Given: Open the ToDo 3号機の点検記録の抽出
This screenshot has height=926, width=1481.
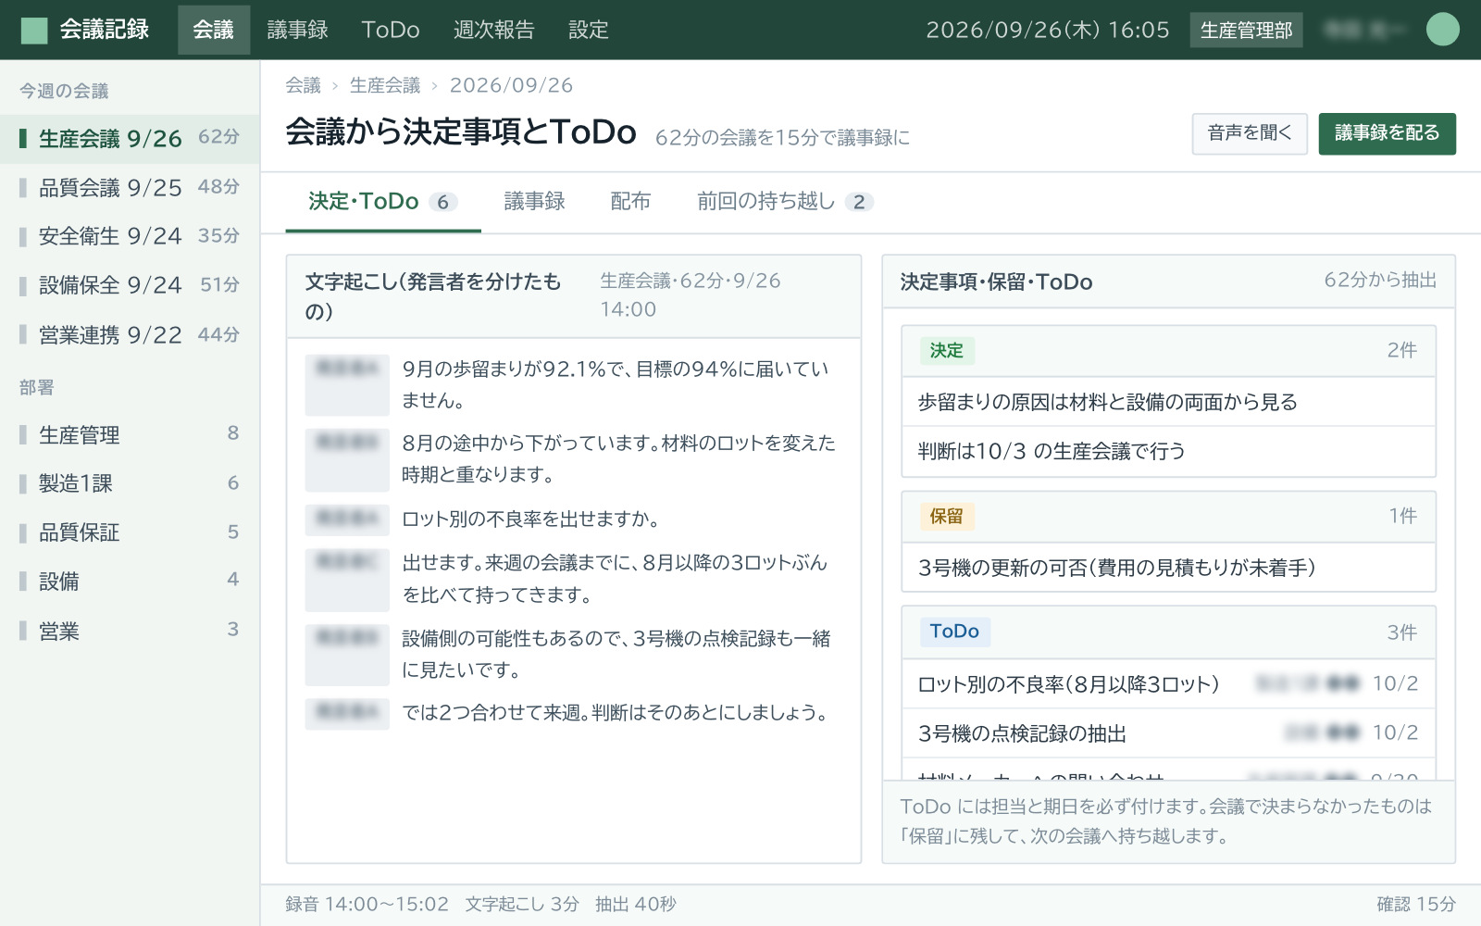Looking at the screenshot, I should [x=1169, y=733].
